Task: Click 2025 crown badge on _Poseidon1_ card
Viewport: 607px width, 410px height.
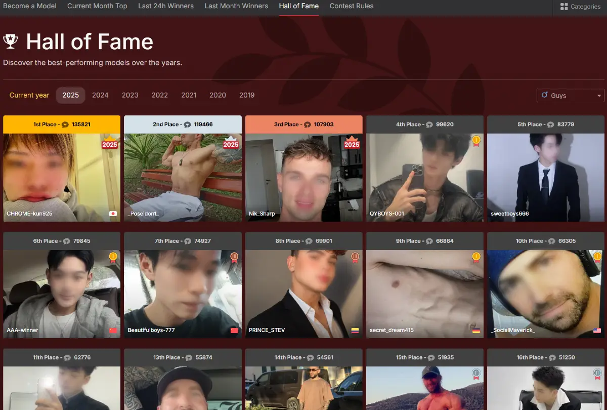Action: click(231, 143)
